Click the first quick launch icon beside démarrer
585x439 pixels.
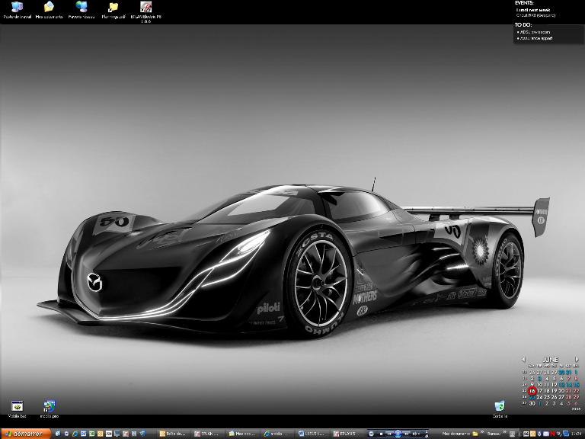(58, 434)
